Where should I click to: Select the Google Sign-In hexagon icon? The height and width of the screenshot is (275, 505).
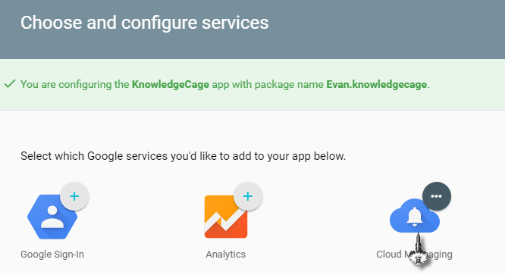[52, 217]
